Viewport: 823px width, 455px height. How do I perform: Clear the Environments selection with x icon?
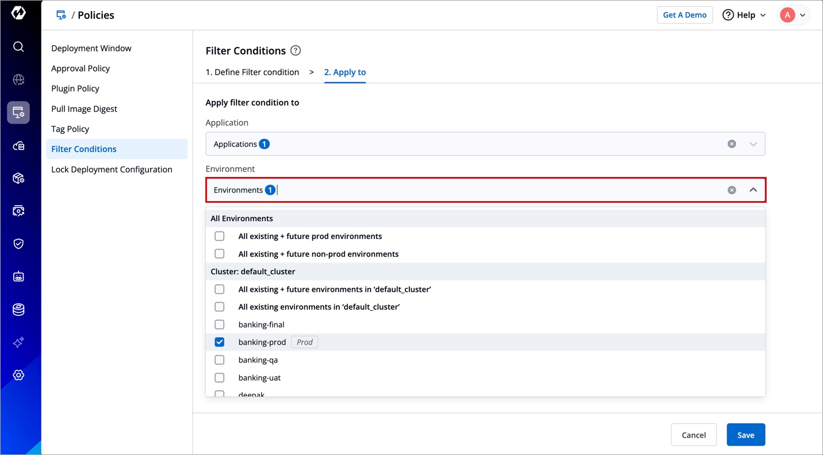click(x=732, y=190)
